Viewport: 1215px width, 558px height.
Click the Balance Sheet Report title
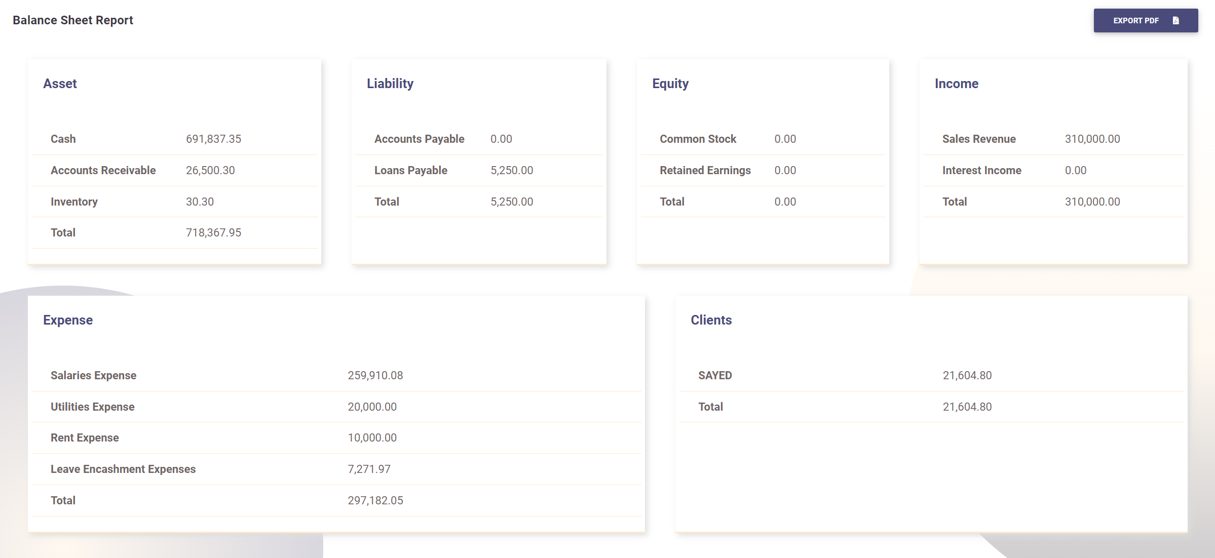72,20
